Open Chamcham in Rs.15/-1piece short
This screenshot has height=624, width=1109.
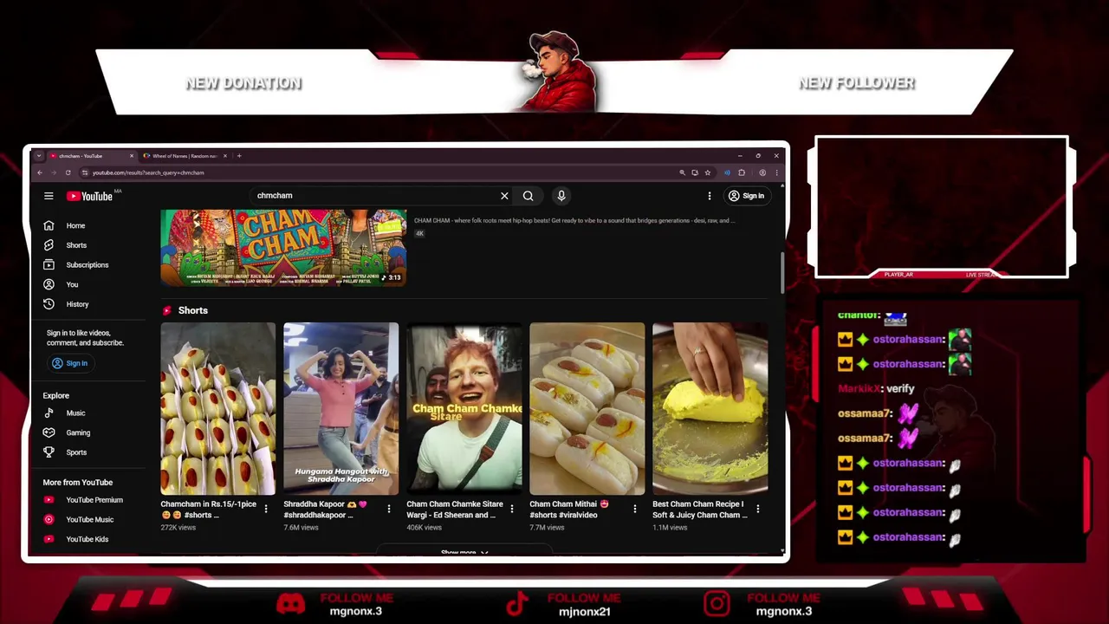(218, 409)
